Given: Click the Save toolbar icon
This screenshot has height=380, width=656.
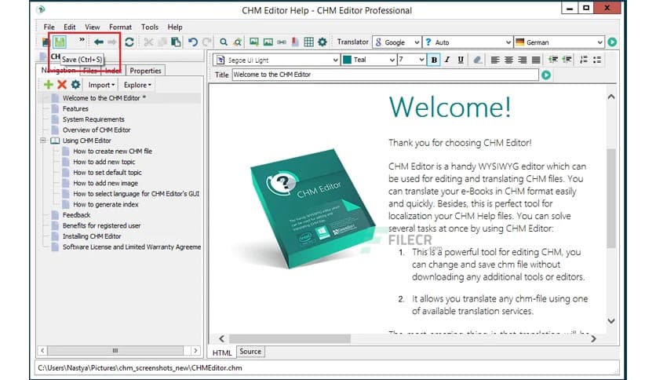Looking at the screenshot, I should pyautogui.click(x=60, y=42).
